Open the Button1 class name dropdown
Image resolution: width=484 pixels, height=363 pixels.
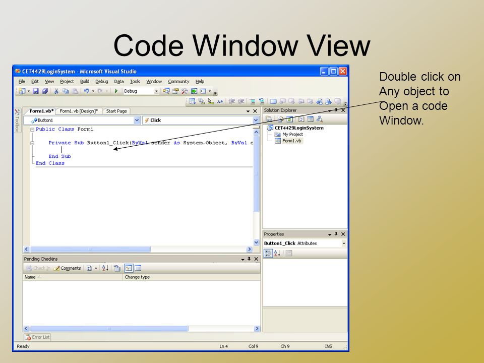(137, 120)
